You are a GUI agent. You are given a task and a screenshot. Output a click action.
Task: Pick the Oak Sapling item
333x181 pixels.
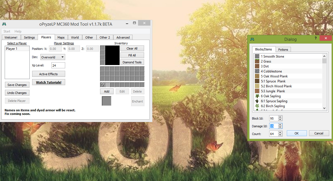click(x=271, y=96)
